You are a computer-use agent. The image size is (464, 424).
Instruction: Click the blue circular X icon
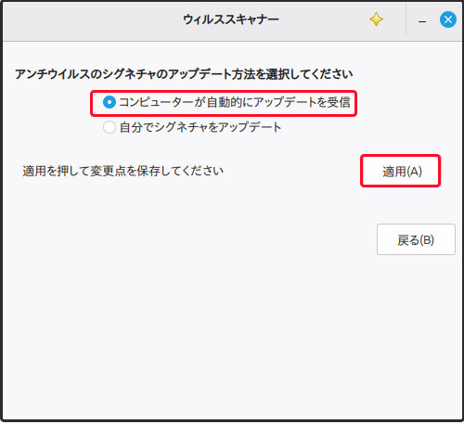[447, 19]
